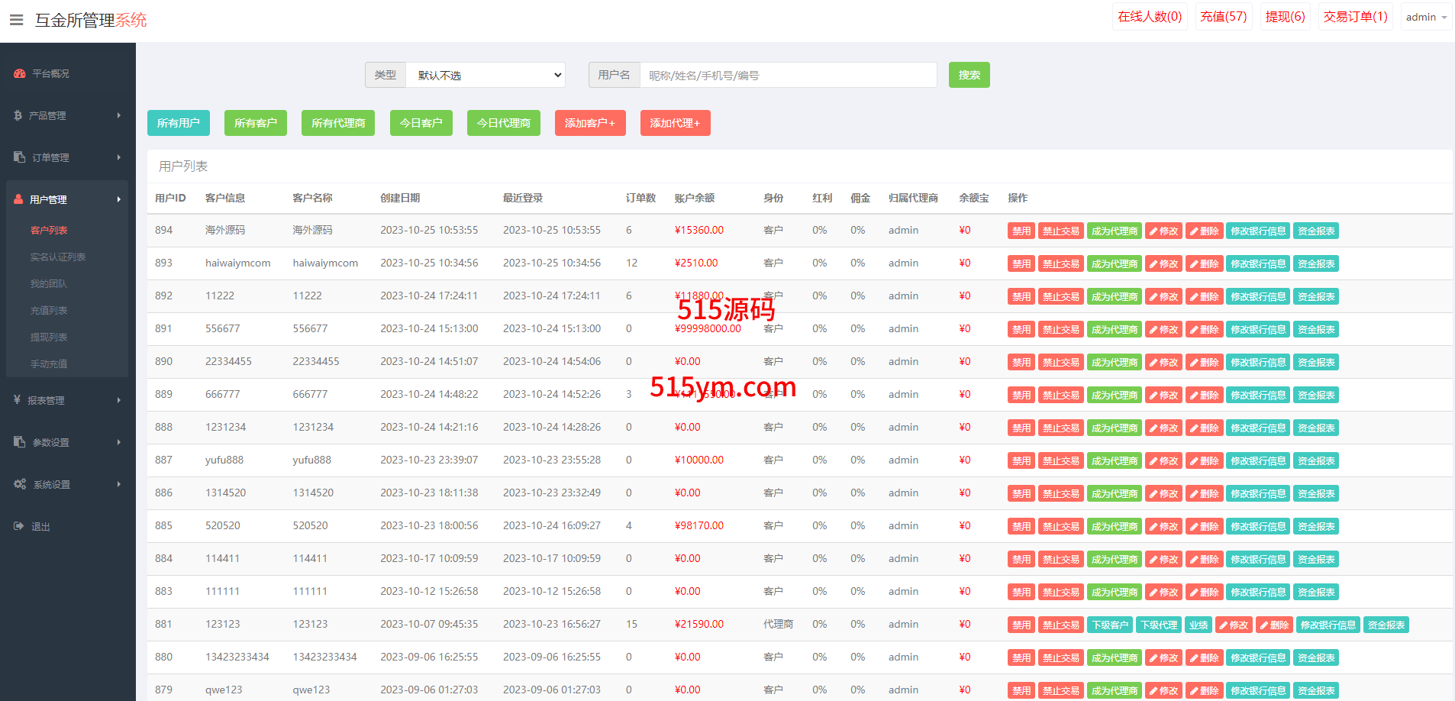The height and width of the screenshot is (701, 1455).
Task: Click the gears icon for 系统设置
Action: 20,484
